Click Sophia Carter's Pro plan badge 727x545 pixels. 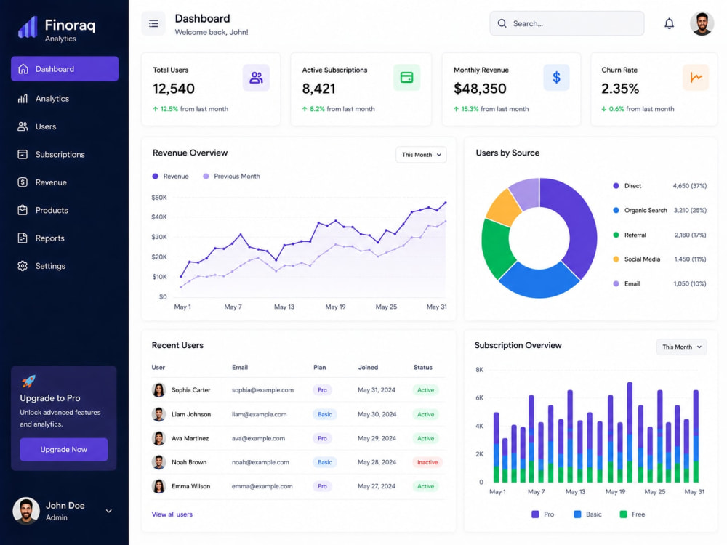322,390
